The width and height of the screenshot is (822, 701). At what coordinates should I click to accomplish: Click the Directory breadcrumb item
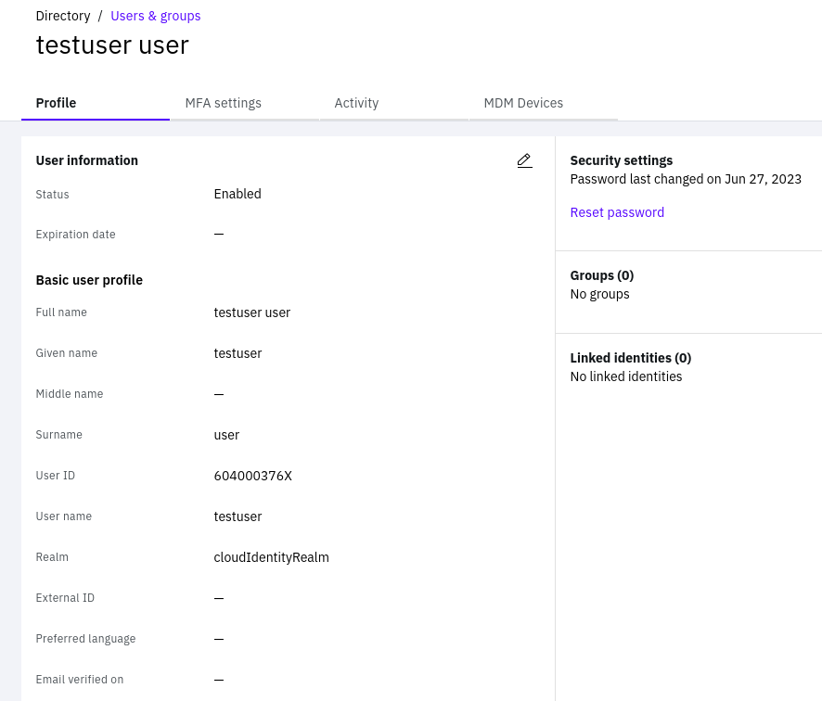[62, 16]
